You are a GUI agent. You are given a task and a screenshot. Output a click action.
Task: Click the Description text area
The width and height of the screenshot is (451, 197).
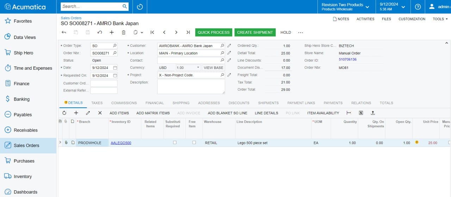click(191, 87)
